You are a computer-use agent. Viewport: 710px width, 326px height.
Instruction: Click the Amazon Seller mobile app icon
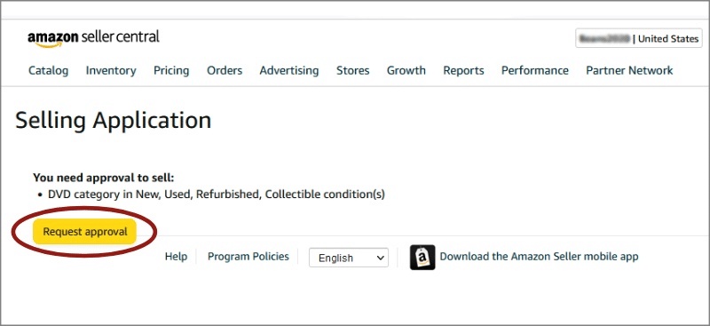pos(422,257)
